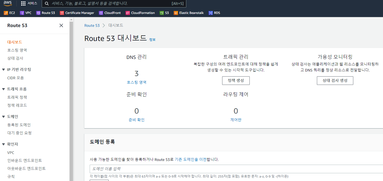Click the 트래픽 관리 heading
Image resolution: width=383 pixels, height=181 pixels.
tap(236, 57)
